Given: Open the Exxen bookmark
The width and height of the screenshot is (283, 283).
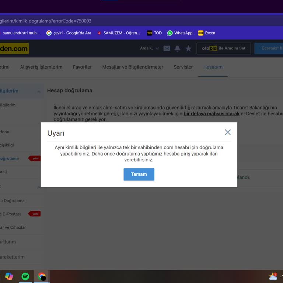Looking at the screenshot, I should (206, 33).
